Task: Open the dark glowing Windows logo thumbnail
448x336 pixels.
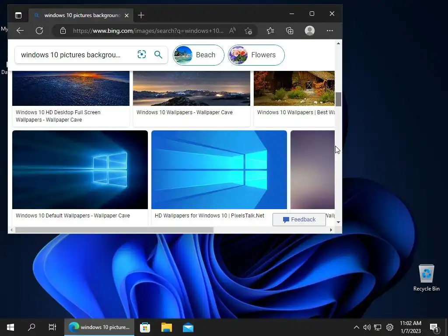Action: (x=80, y=170)
